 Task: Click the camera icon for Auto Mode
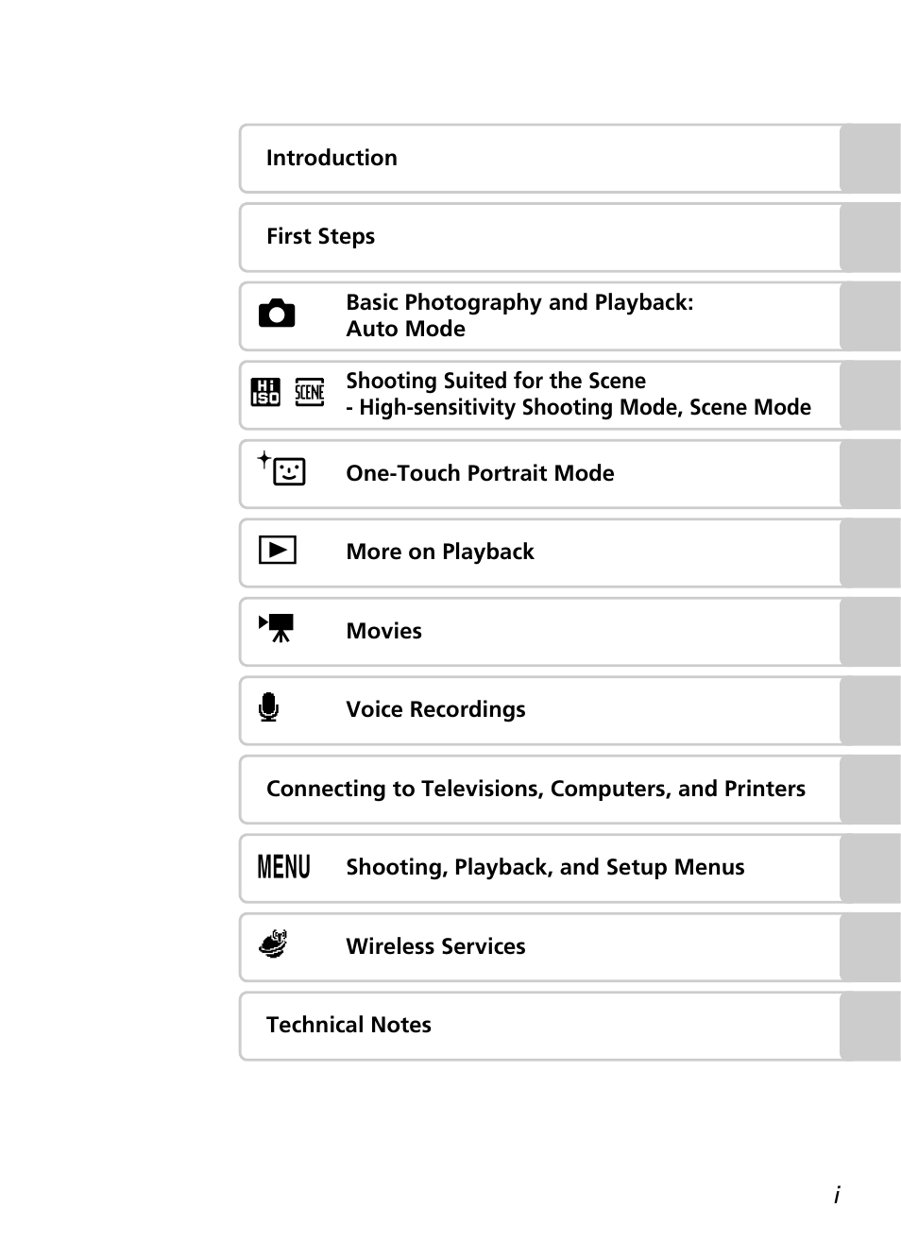click(x=277, y=314)
